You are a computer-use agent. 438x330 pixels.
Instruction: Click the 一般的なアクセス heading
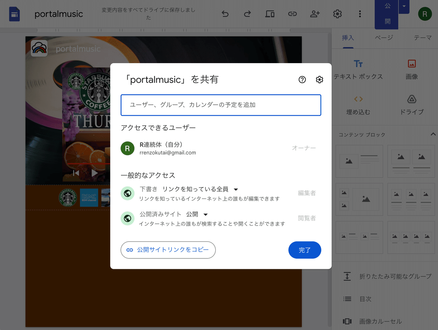point(148,175)
